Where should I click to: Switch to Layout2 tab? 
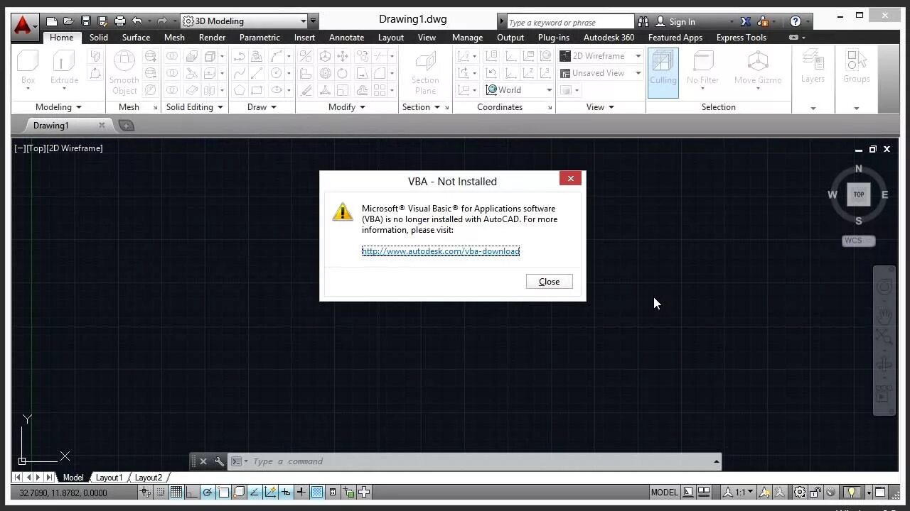tap(149, 478)
